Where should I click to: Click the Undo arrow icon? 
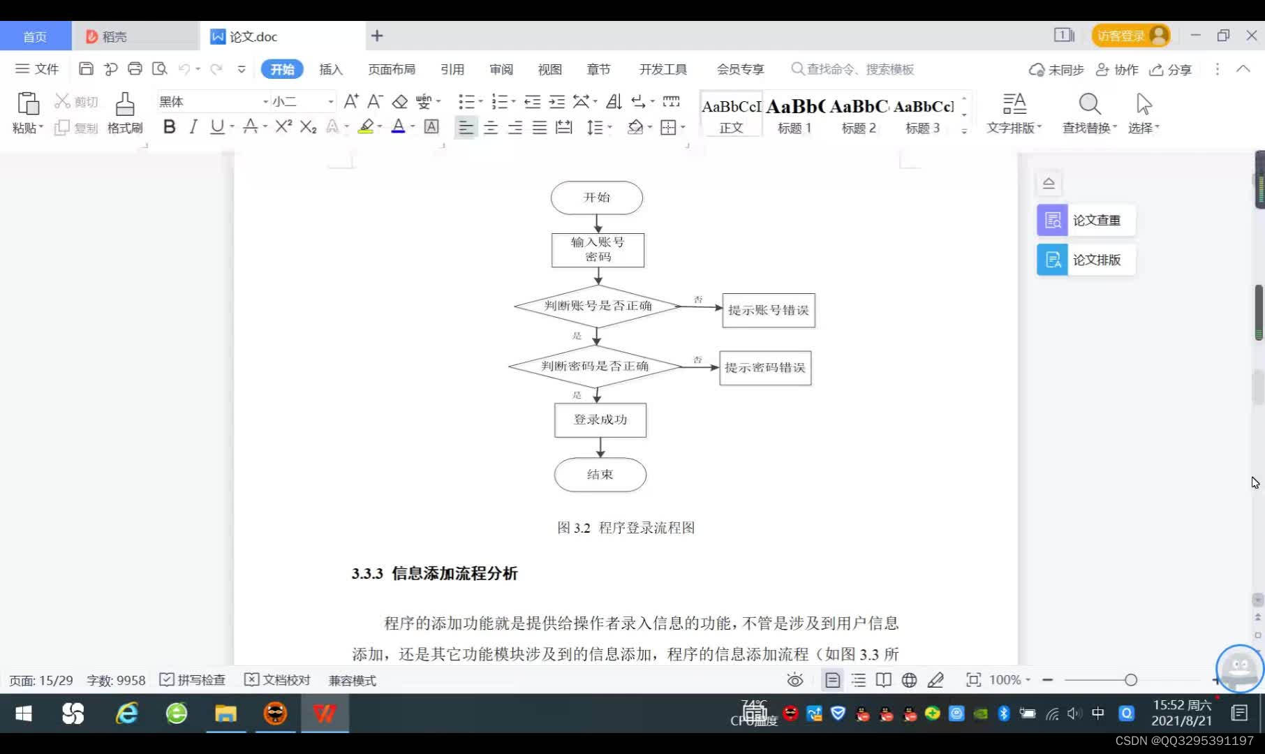click(x=184, y=68)
